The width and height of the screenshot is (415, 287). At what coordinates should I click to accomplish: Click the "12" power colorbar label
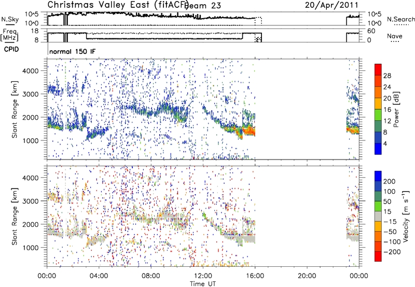click(x=387, y=121)
